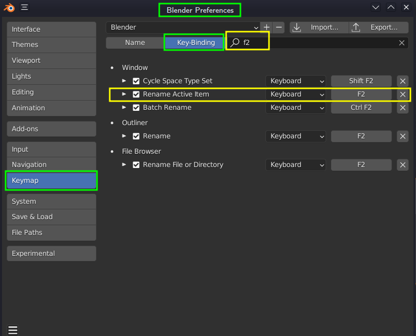The height and width of the screenshot is (336, 416).
Task: Expand the Cycle Space Type Set entry
Action: coord(124,81)
